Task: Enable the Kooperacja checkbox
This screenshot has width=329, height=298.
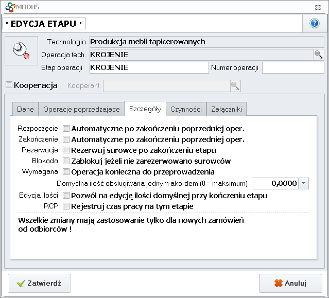Action: (9, 85)
